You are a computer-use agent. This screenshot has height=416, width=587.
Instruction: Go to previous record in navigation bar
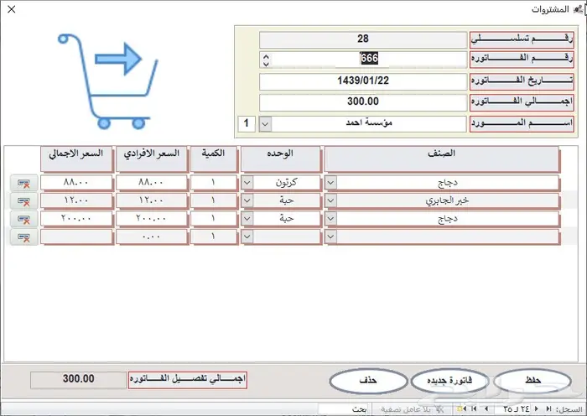coord(536,408)
